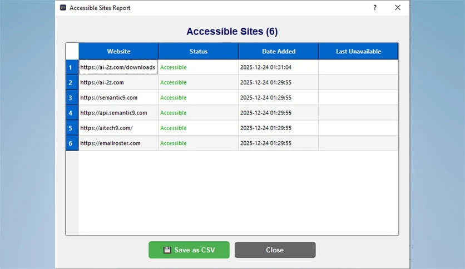Click Accessible status for ai-2z.com/downloads row
Viewport: 465px width, 269px height.
tap(199, 67)
